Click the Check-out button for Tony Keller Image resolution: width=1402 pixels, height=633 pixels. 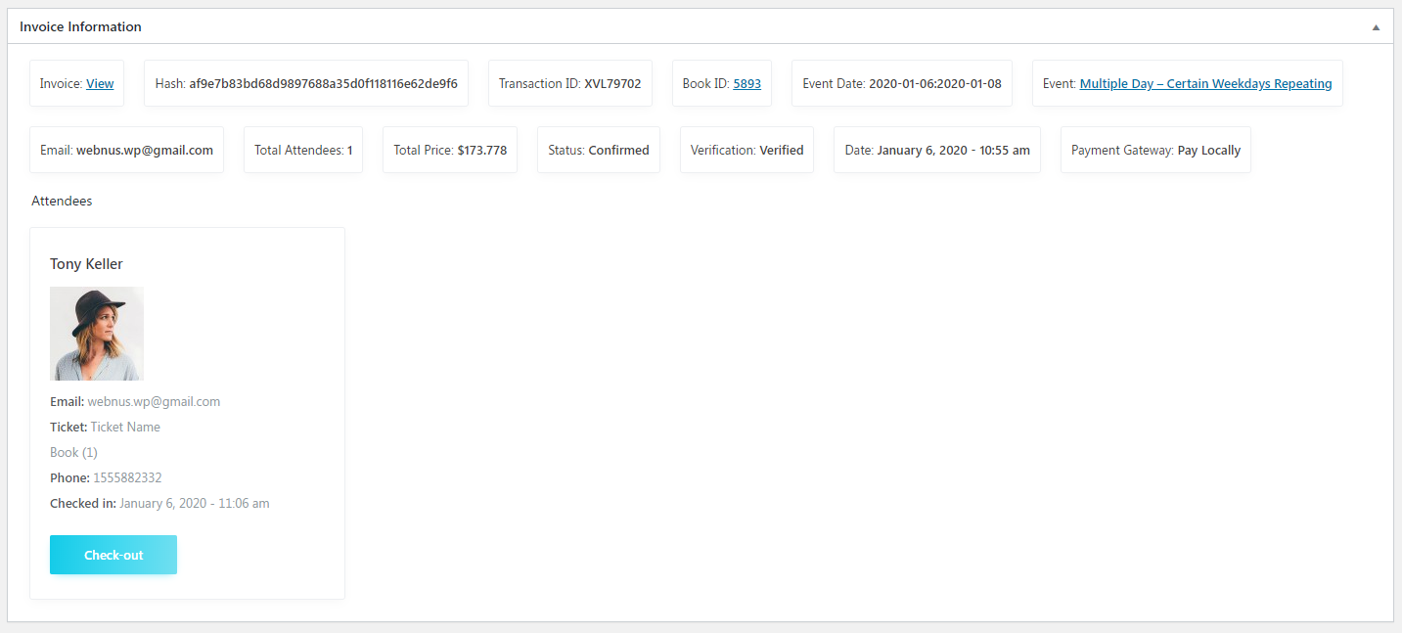[x=113, y=555]
